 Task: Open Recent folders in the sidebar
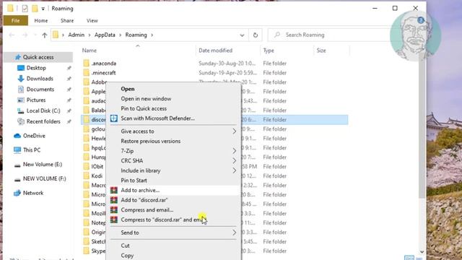point(43,121)
